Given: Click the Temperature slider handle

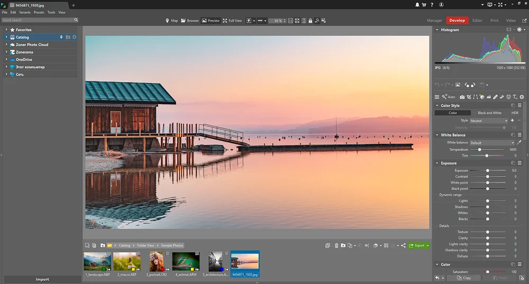Looking at the screenshot, I should click(479, 150).
